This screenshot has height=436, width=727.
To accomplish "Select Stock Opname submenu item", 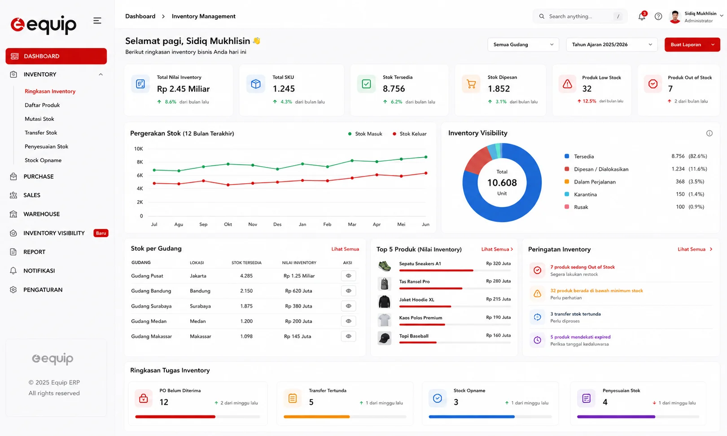I will 43,160.
